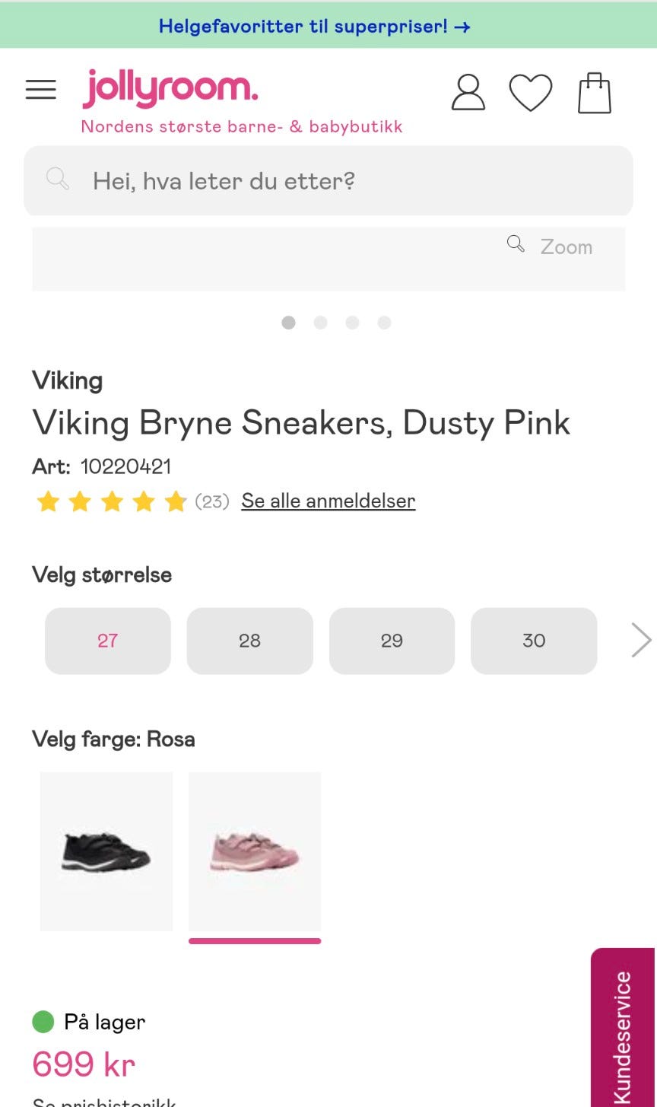This screenshot has height=1107, width=657.
Task: Select the black shoe color
Action: [x=106, y=851]
